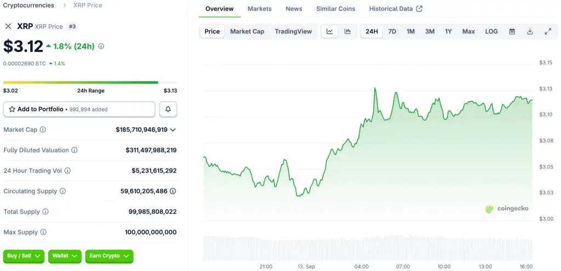Select the 7D time range
Viewport: 561px width, 271px height.
click(392, 31)
